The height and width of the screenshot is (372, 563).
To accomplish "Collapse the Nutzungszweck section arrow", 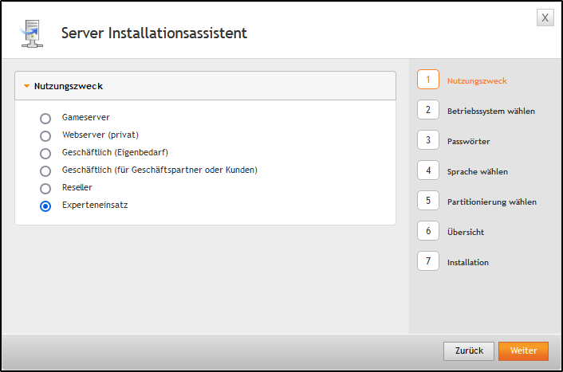I will click(26, 86).
